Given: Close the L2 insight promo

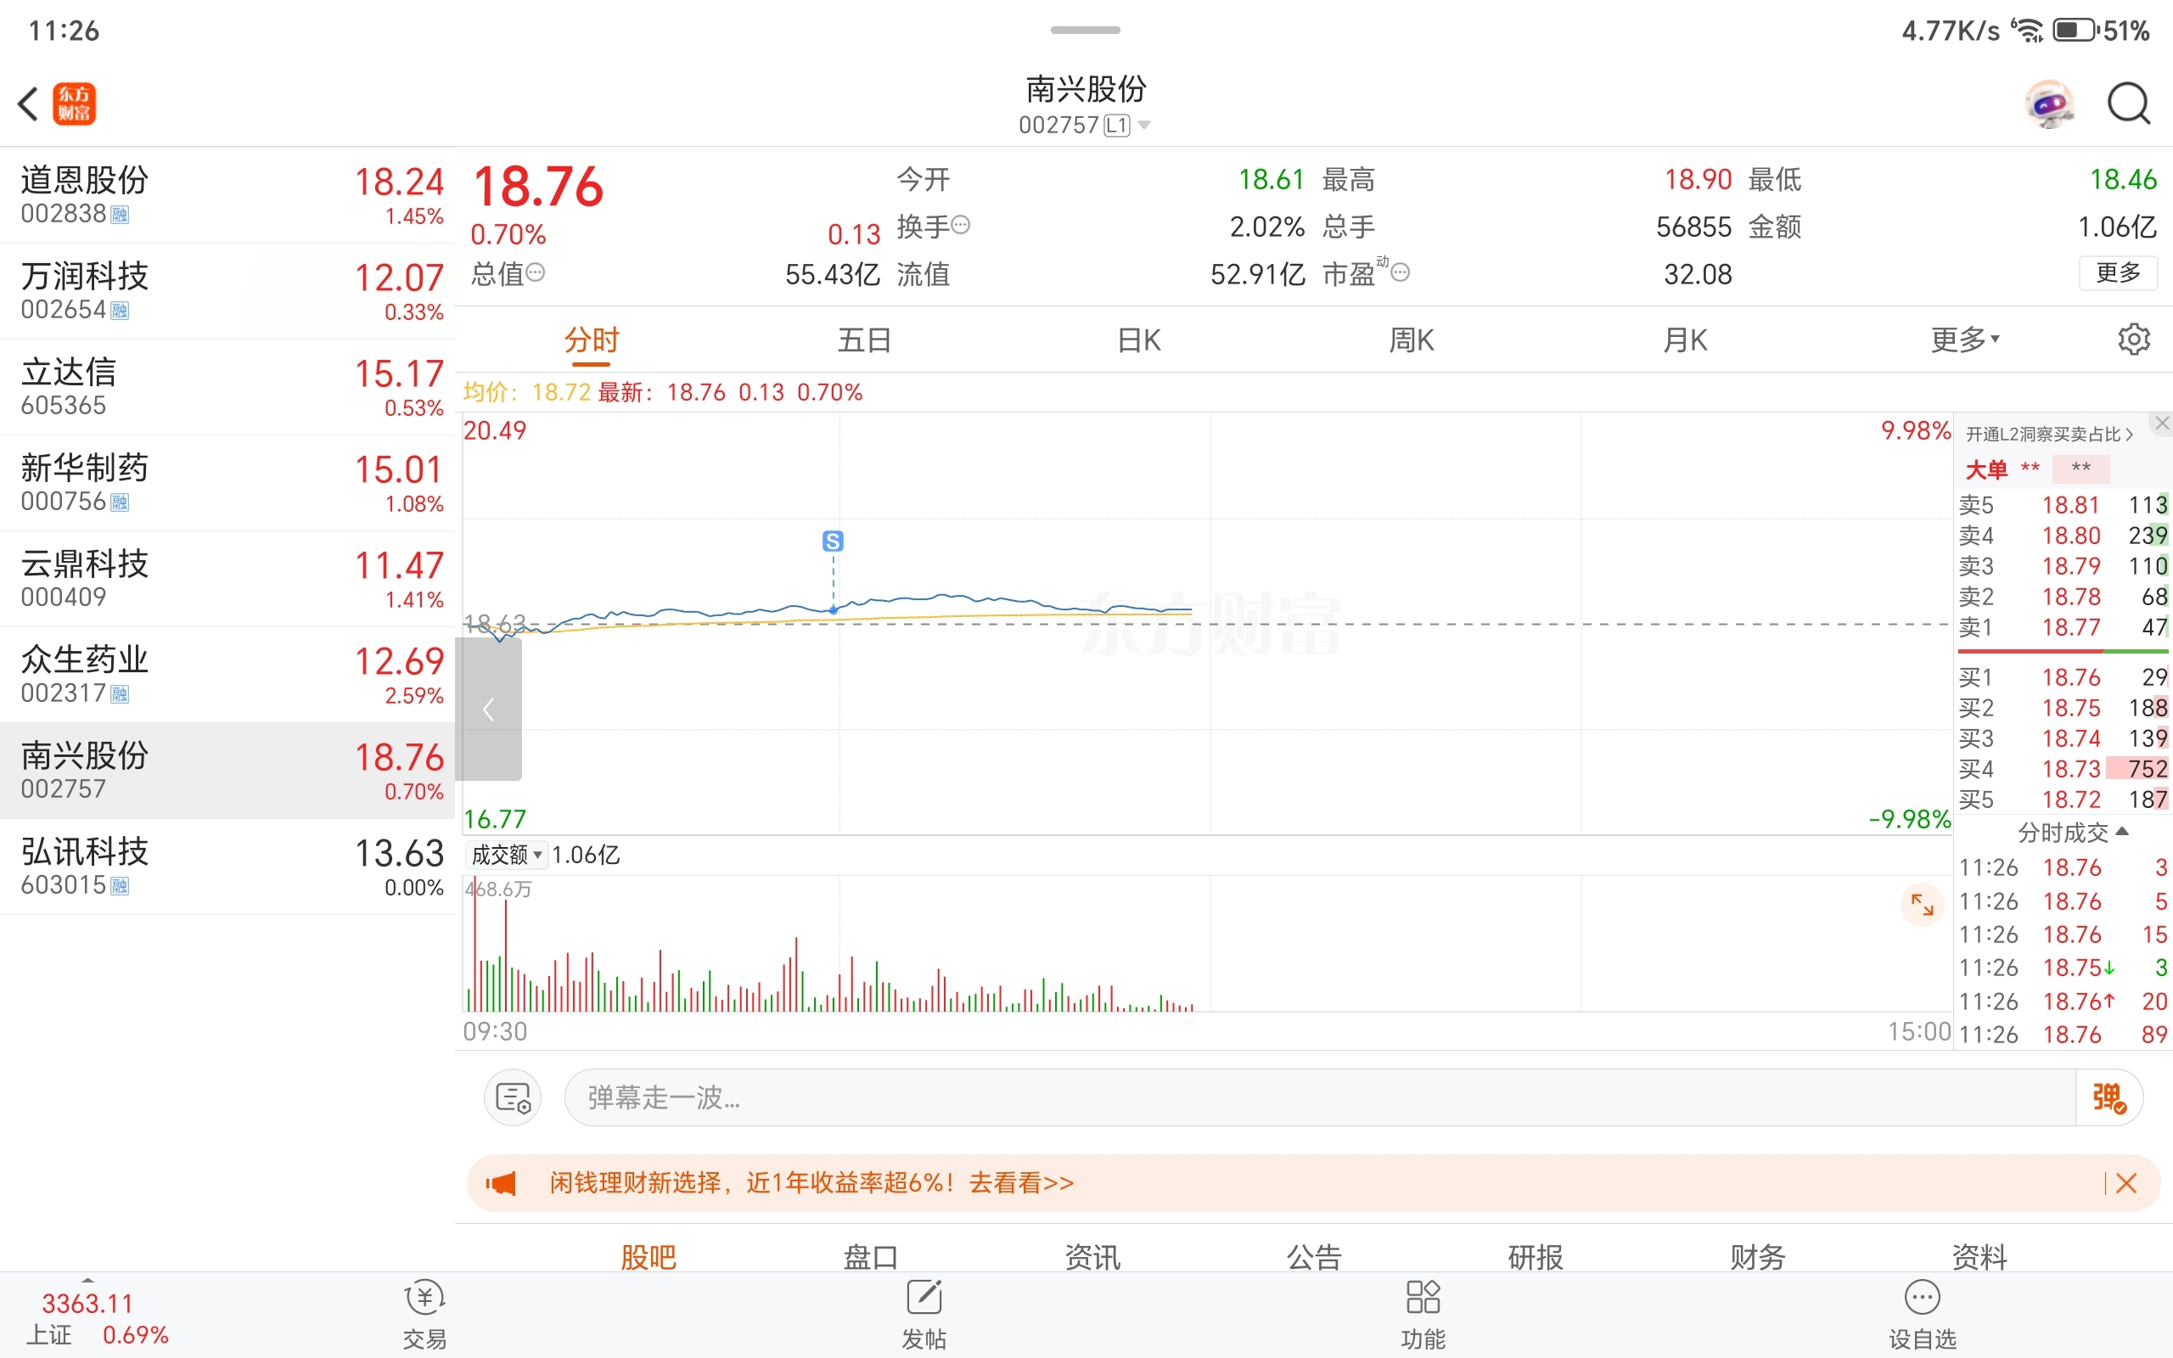Looking at the screenshot, I should [2161, 423].
